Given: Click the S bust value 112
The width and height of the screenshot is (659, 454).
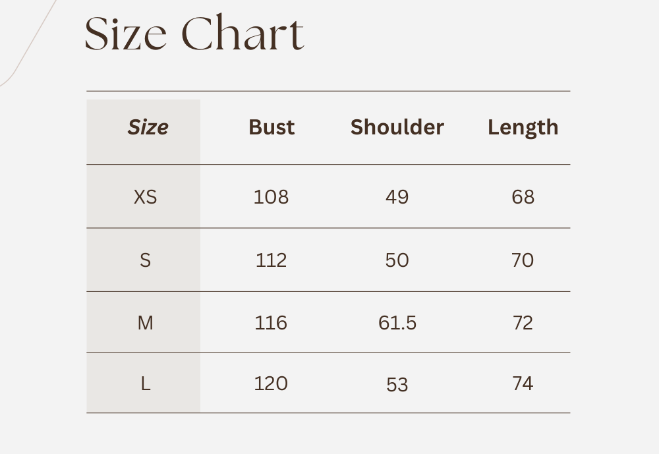Looking at the screenshot, I should 272,260.
